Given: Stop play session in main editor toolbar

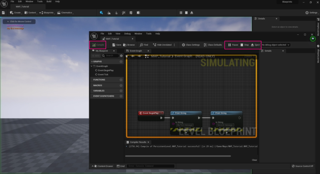Looking at the screenshot, I should coord(186,13).
